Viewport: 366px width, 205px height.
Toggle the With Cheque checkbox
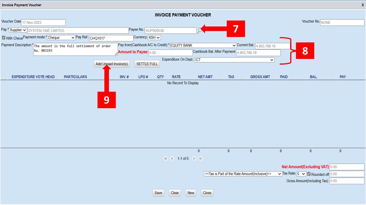4,38
